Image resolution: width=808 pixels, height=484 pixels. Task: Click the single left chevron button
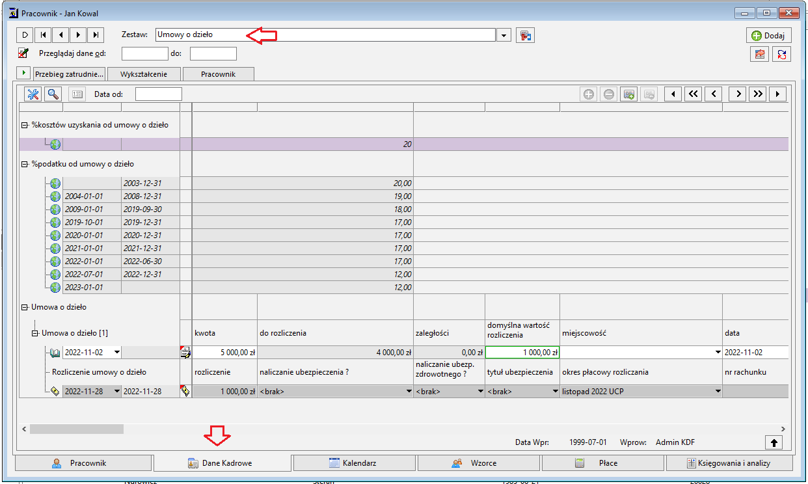click(714, 94)
